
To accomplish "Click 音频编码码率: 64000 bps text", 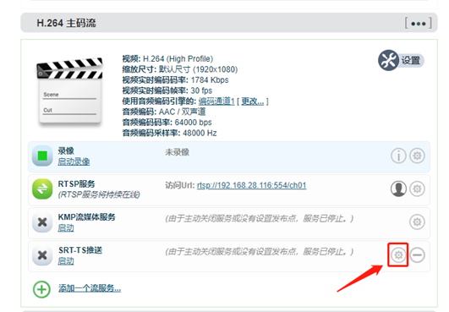I will 167,123.
